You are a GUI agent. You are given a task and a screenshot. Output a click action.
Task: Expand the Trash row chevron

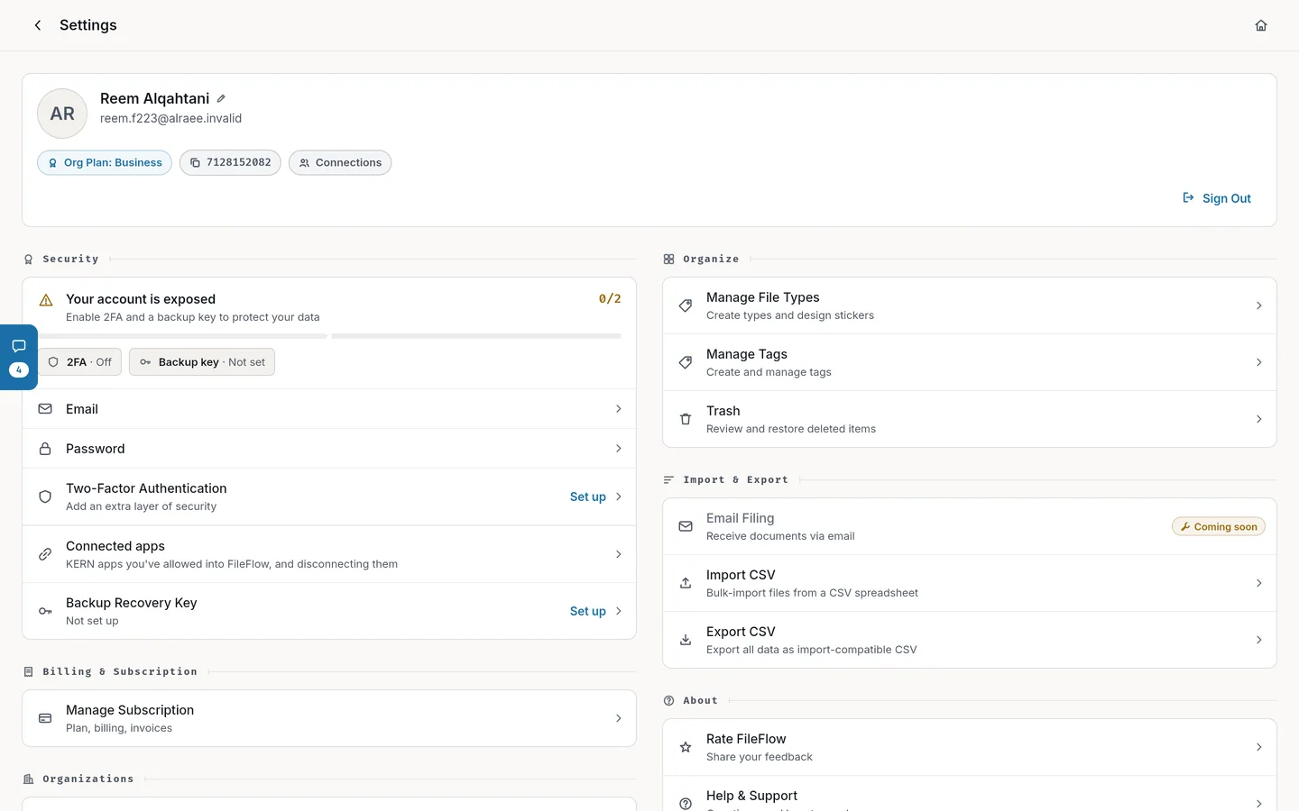click(1259, 419)
